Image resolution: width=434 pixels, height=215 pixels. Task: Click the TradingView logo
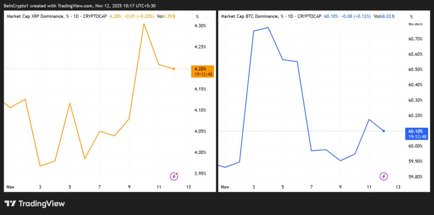click(34, 203)
